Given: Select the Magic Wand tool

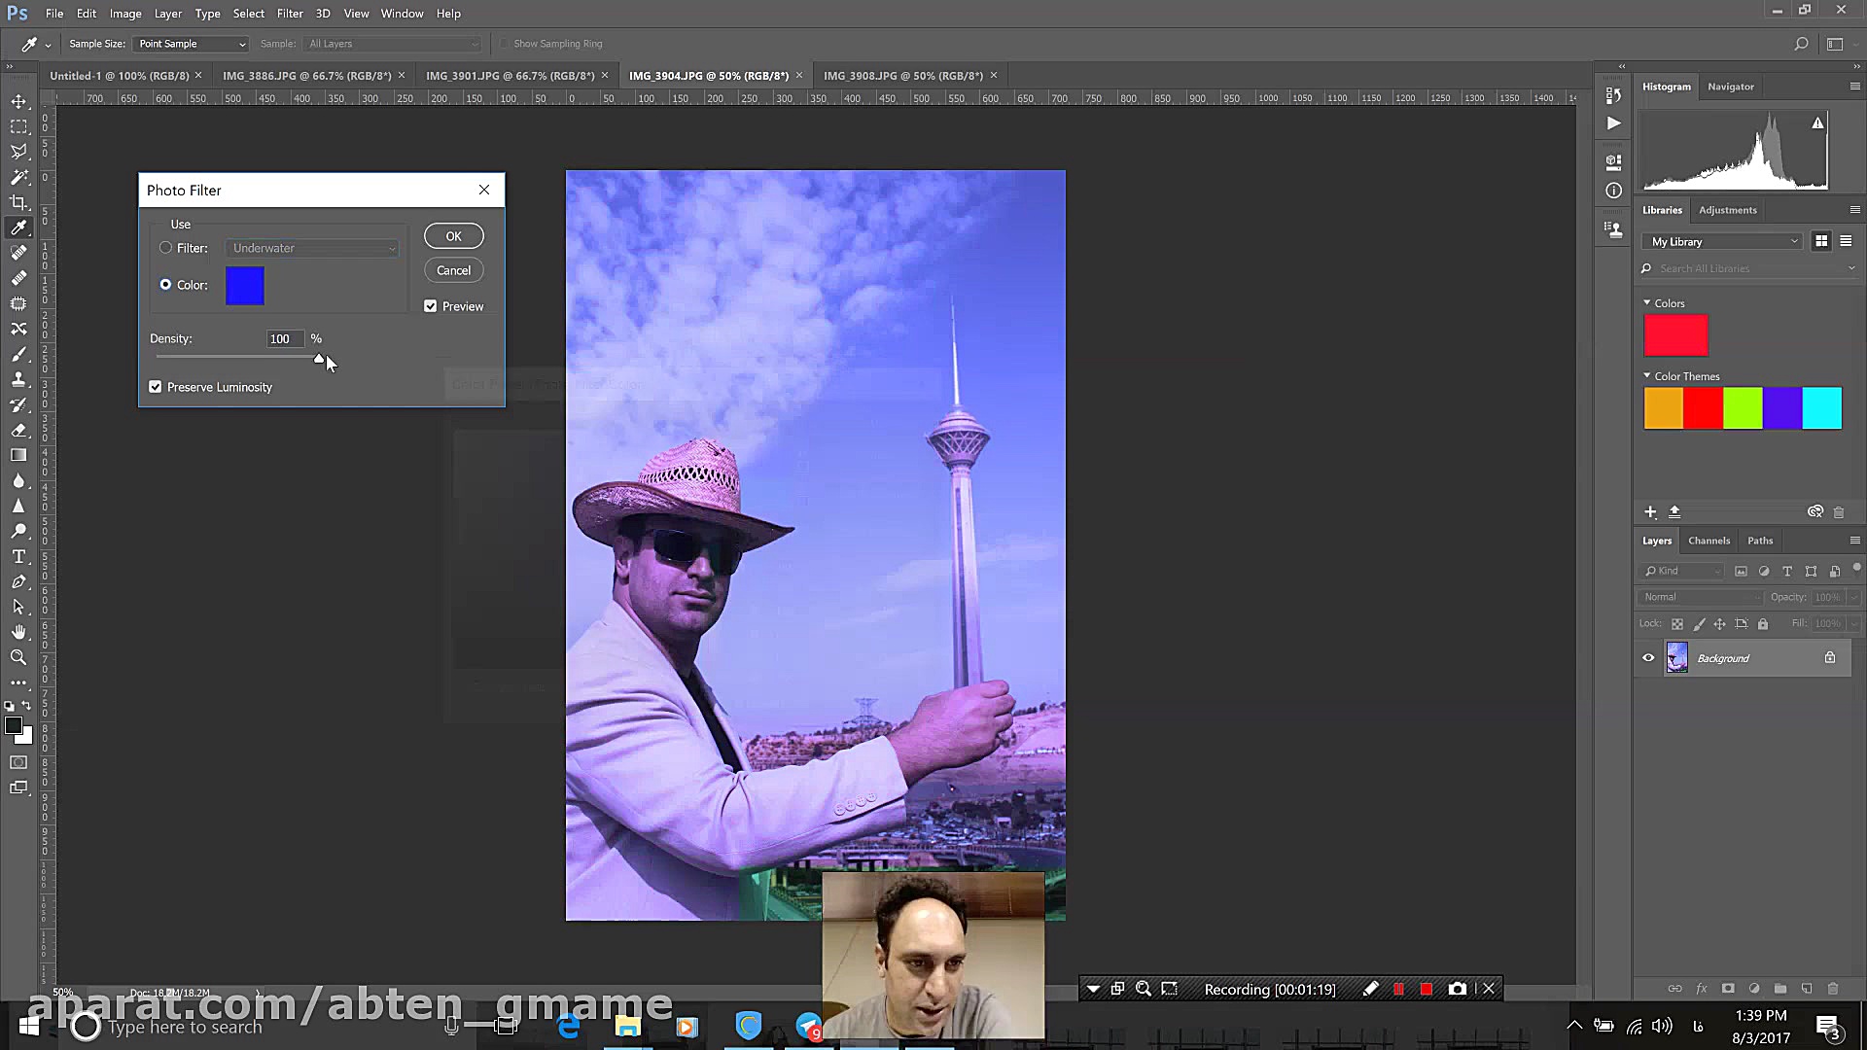Looking at the screenshot, I should [x=18, y=177].
